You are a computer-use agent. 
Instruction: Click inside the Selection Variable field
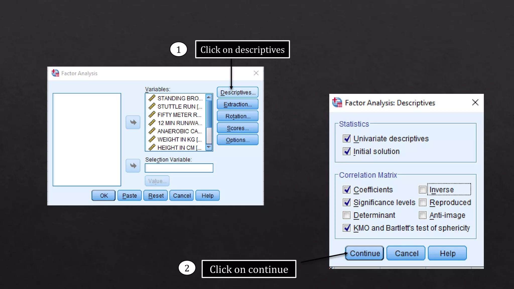click(179, 168)
